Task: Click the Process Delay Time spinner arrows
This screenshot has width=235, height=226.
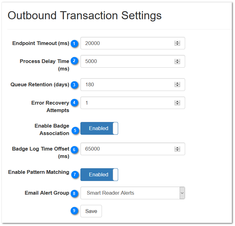Action: (177, 61)
